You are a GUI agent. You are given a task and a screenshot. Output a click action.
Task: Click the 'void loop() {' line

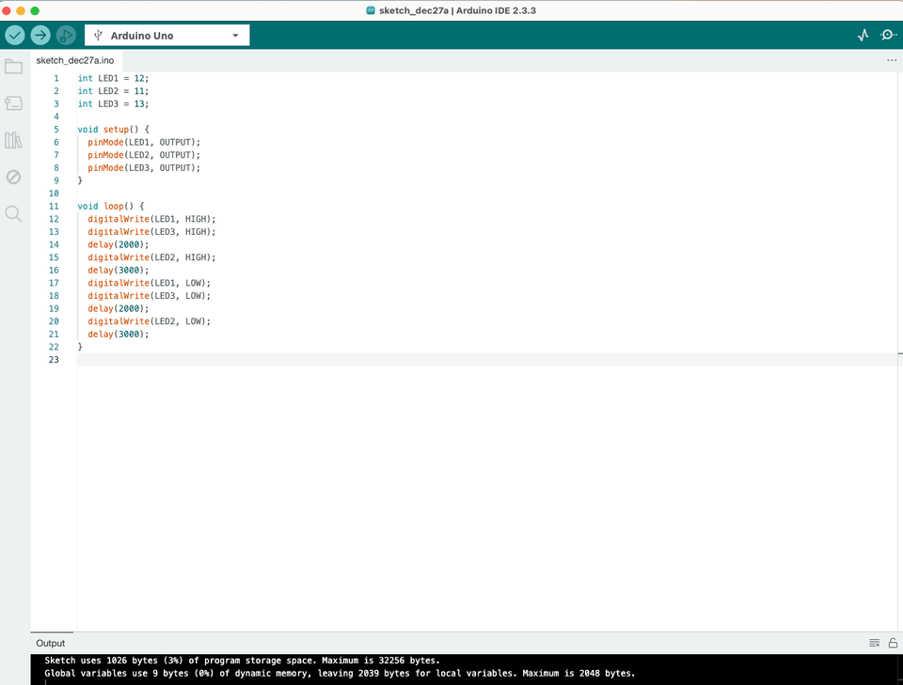[111, 206]
